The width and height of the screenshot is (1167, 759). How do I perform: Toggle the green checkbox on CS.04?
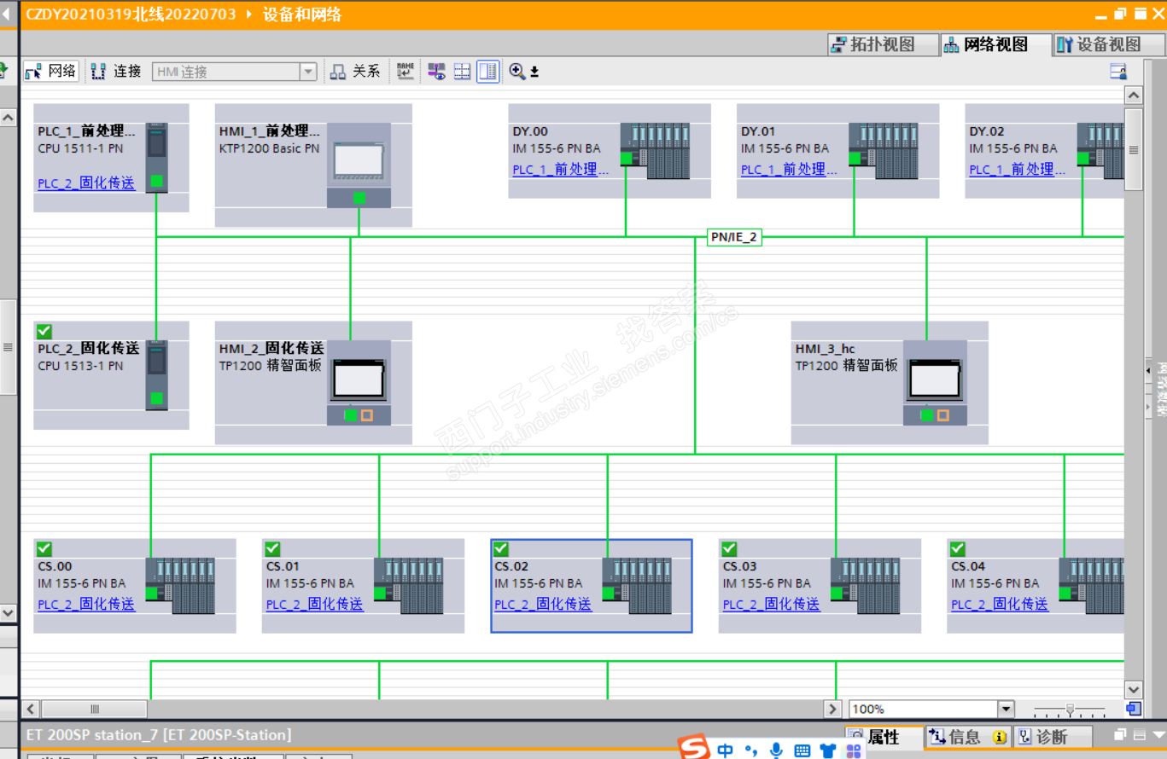pyautogui.click(x=958, y=548)
